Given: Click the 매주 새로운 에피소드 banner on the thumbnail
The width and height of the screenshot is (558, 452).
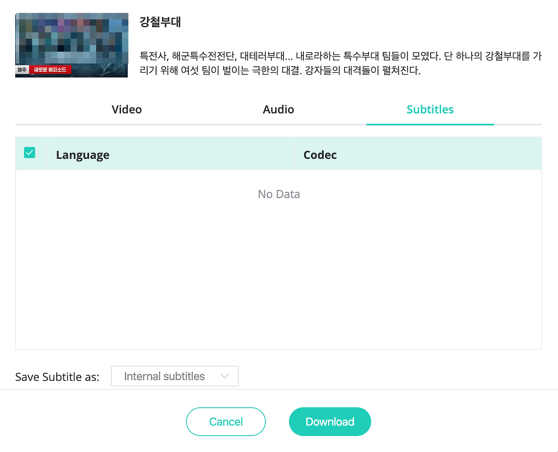Looking at the screenshot, I should [x=44, y=69].
